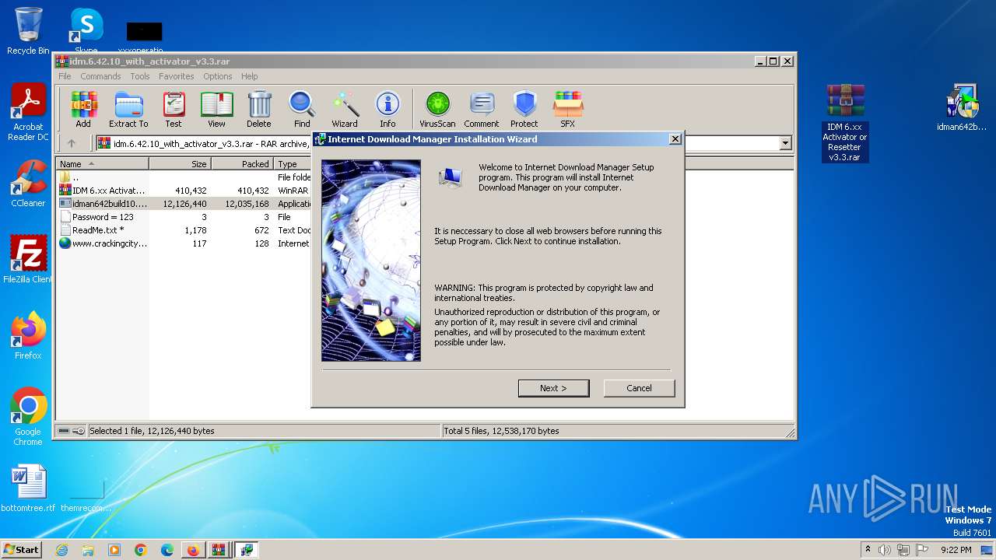Open the Commands menu
This screenshot has height=560, width=996.
coord(100,76)
